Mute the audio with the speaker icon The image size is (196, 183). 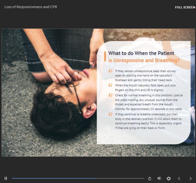[x=159, y=178]
